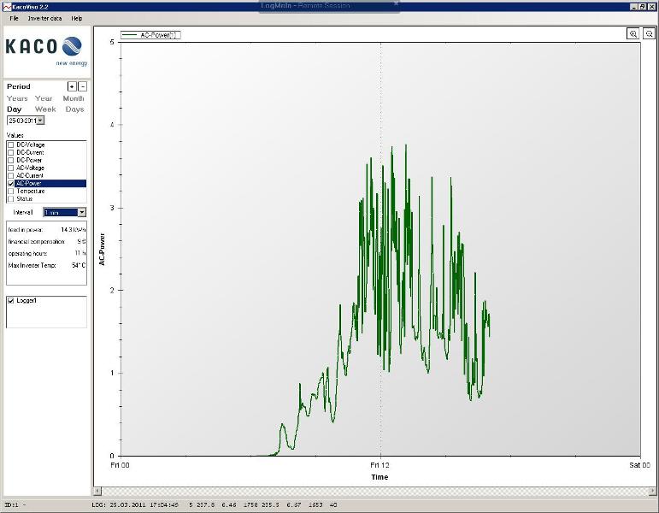
Task: Enable the Status checkbox
Action: pos(11,199)
